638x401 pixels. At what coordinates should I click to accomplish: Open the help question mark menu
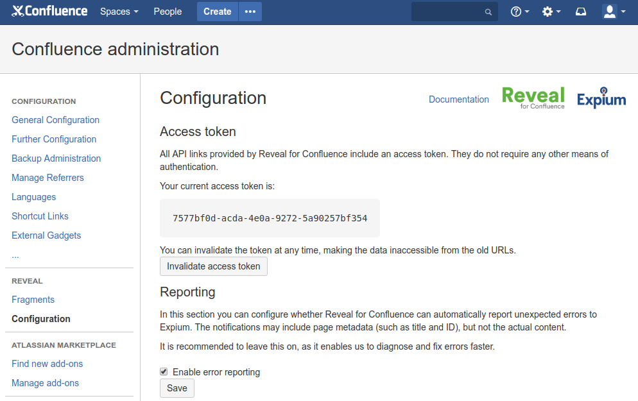[519, 12]
